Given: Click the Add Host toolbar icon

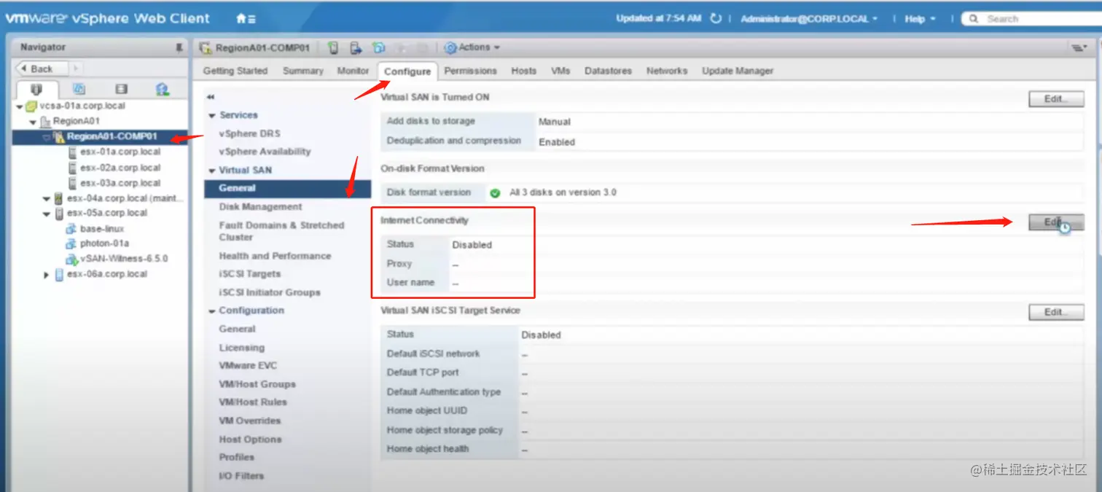Looking at the screenshot, I should [333, 48].
